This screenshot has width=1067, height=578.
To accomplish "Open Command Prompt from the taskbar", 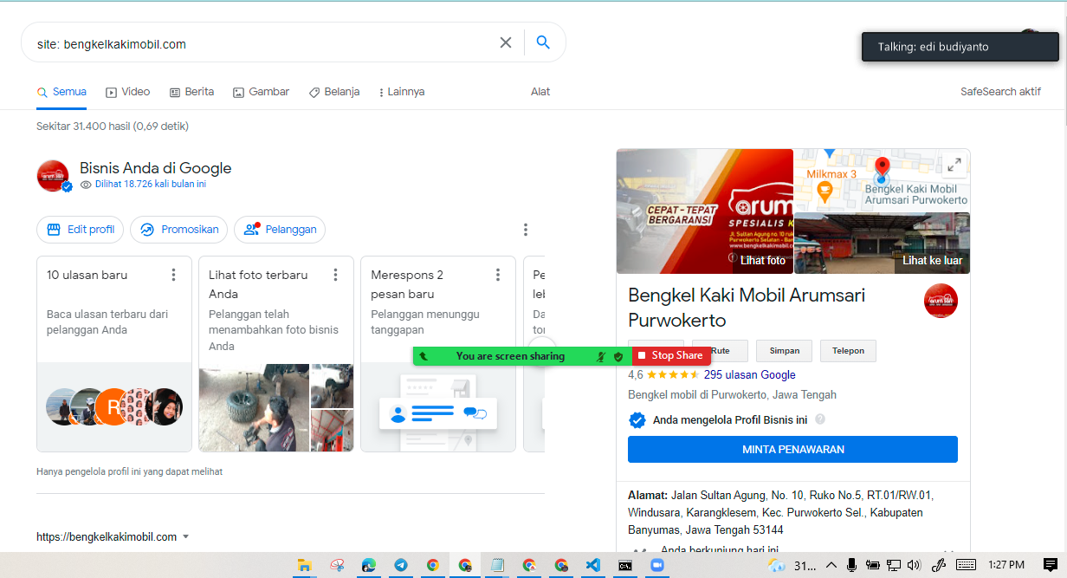I will (624, 565).
